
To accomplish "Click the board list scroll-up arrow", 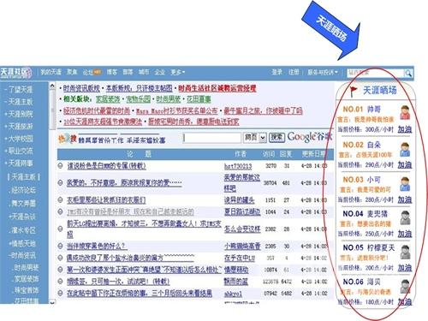I will click(x=52, y=86).
